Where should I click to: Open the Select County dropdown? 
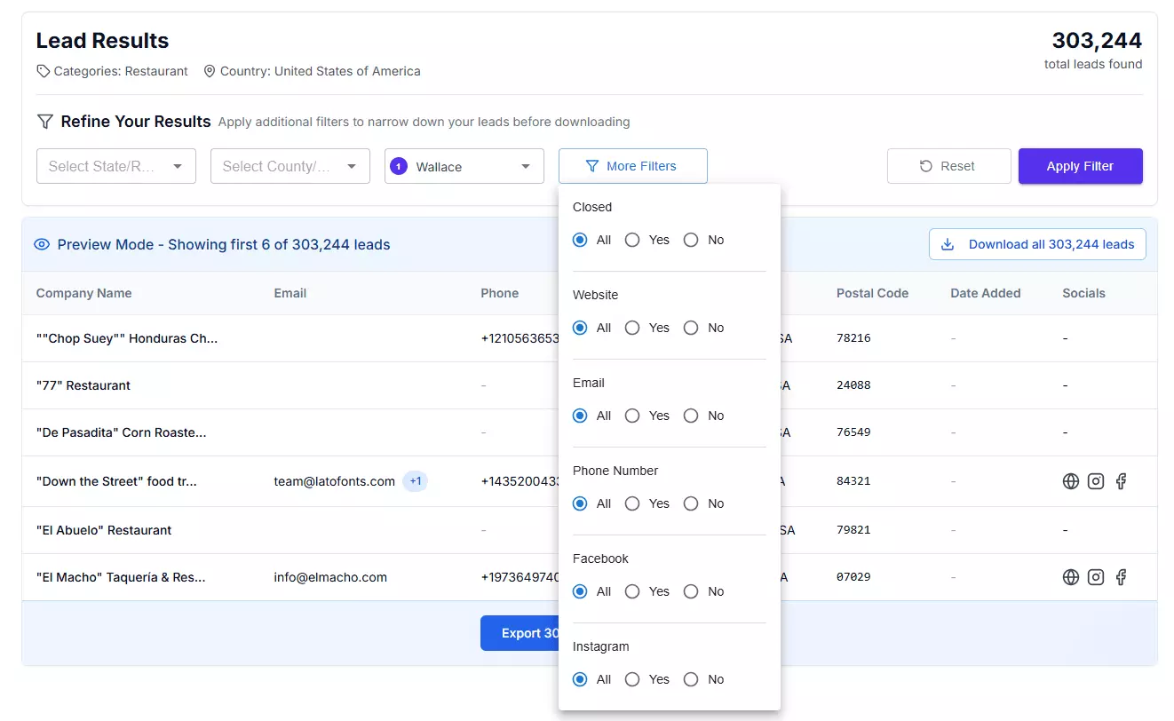[290, 166]
